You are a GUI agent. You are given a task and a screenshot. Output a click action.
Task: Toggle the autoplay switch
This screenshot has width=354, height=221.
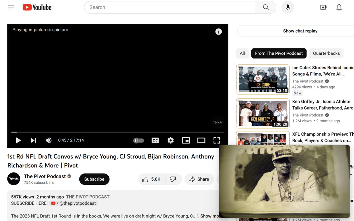[139, 140]
